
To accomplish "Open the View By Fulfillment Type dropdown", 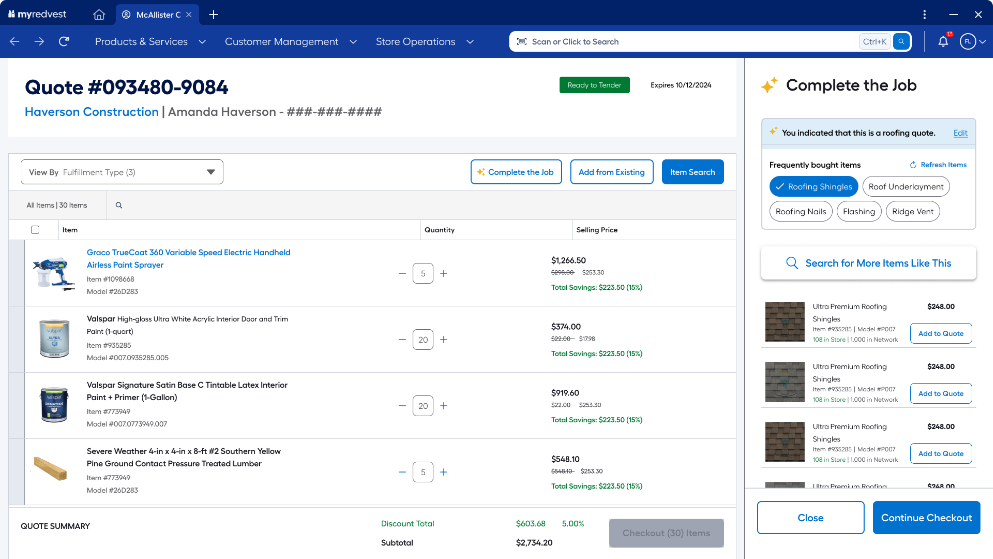I will (122, 172).
